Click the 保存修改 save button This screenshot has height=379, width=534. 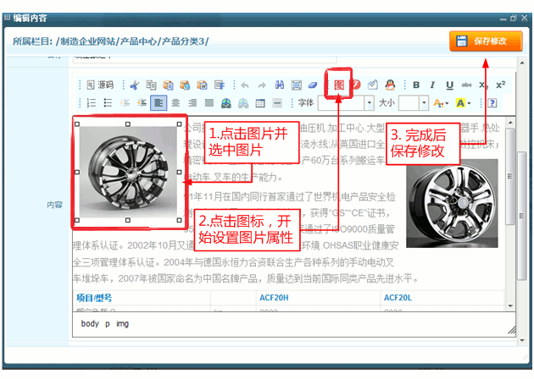tap(485, 41)
